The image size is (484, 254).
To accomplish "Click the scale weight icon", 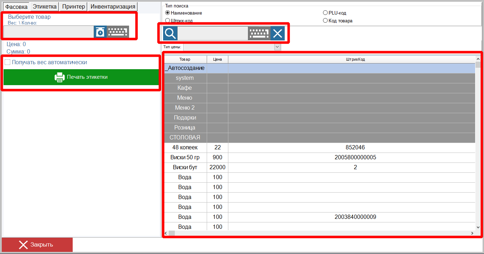I will pos(100,32).
